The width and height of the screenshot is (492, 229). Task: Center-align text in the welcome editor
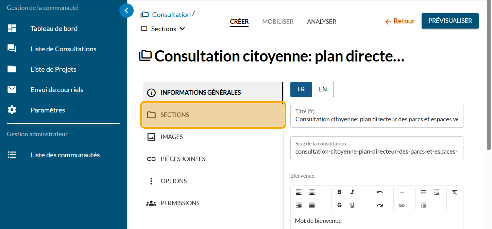tap(312, 192)
